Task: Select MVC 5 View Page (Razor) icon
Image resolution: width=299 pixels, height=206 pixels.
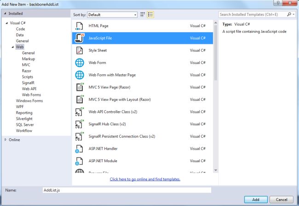Action: [80, 87]
